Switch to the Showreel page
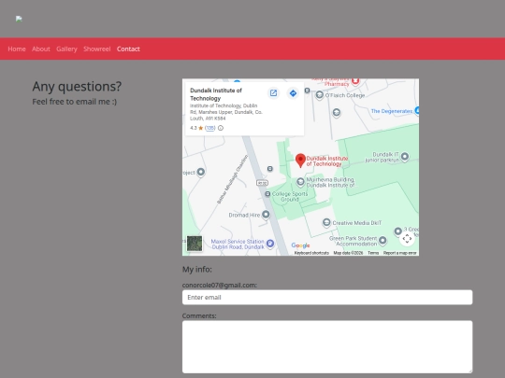The width and height of the screenshot is (505, 378). click(97, 49)
